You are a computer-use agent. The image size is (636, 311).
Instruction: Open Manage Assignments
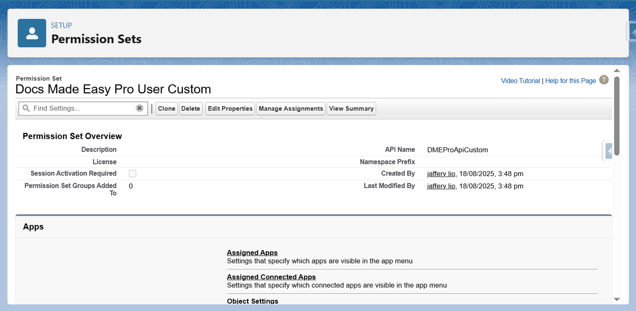[291, 109]
